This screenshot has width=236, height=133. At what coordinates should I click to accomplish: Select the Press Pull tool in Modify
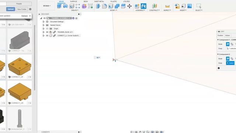98,6
